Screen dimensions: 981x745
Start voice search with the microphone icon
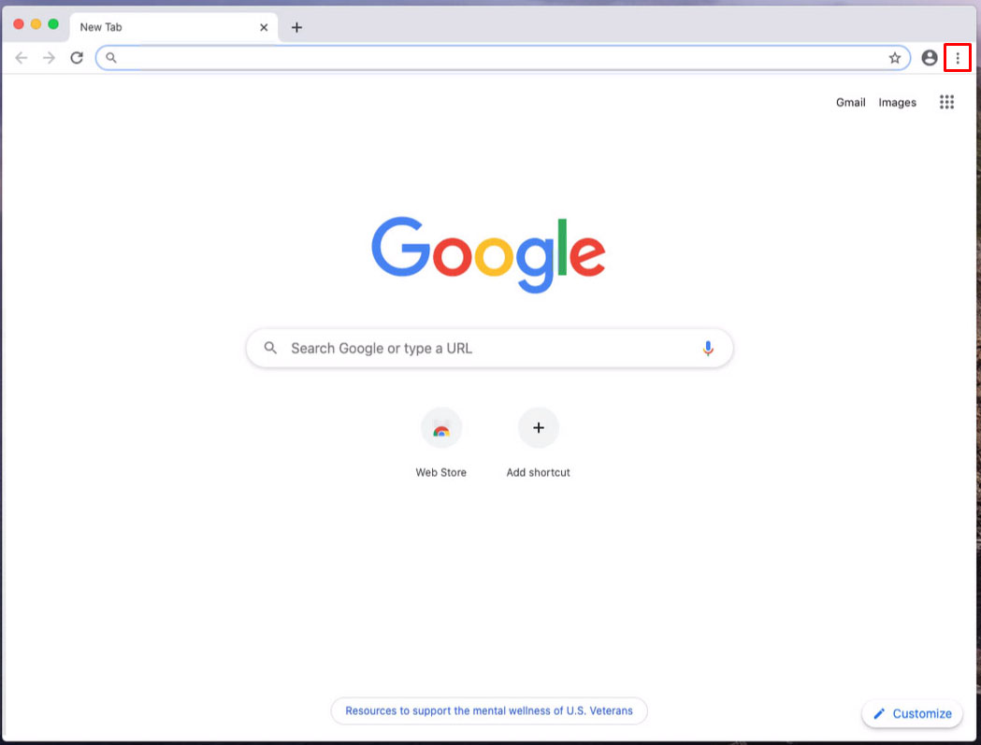point(708,349)
